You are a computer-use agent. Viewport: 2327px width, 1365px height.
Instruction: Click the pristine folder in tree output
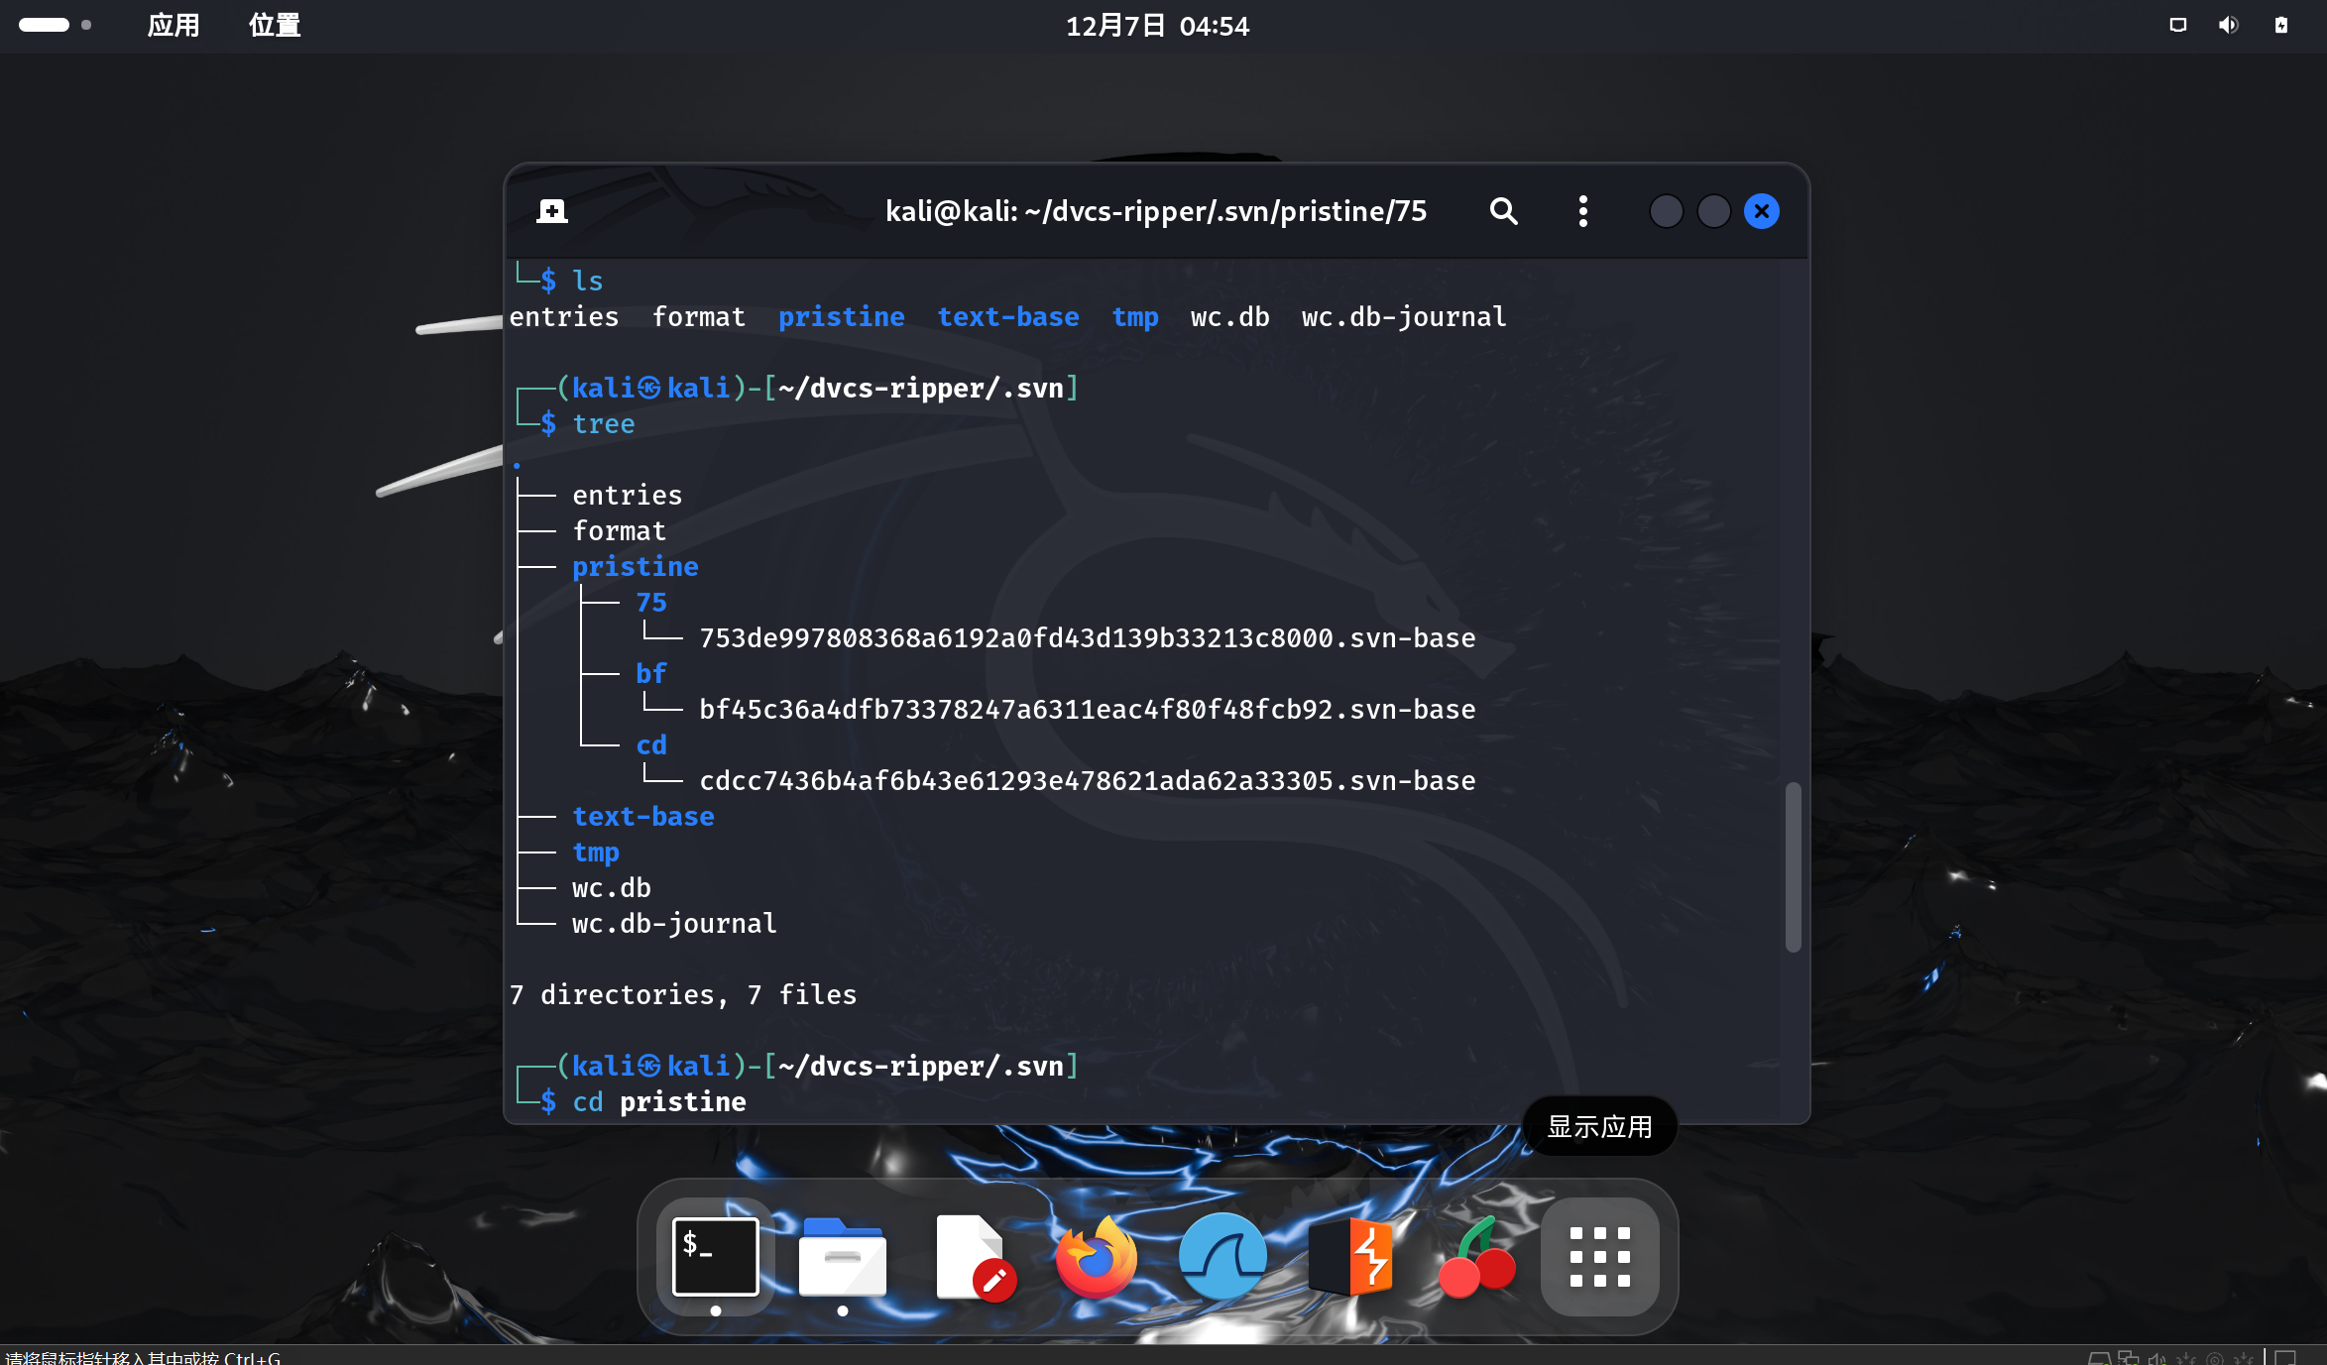(635, 567)
